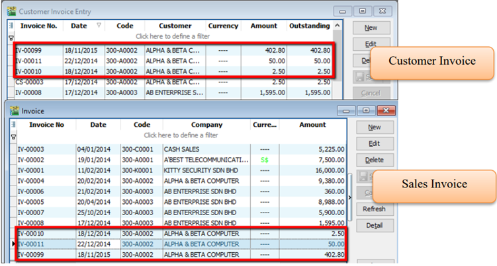Click the filter icon in the Customer Invoice grid
This screenshot has width=497, height=266.
pos(11,37)
